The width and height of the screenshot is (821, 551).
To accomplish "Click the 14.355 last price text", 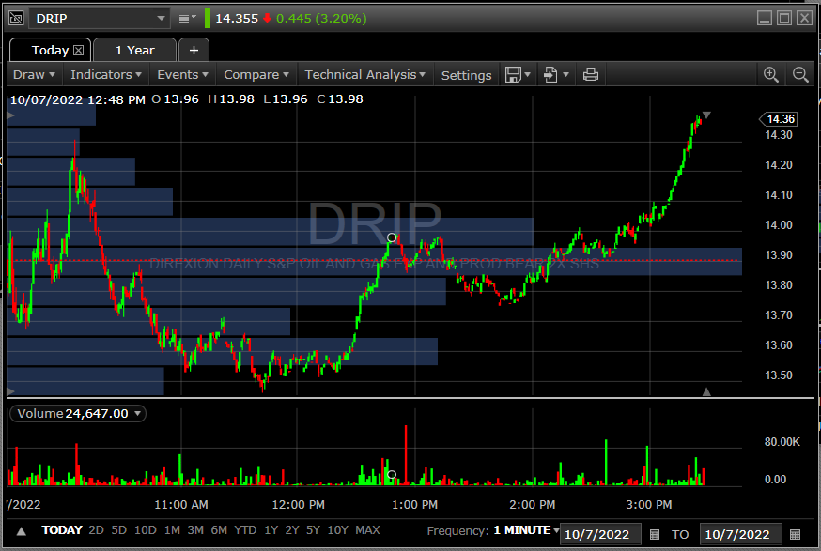I will click(237, 19).
